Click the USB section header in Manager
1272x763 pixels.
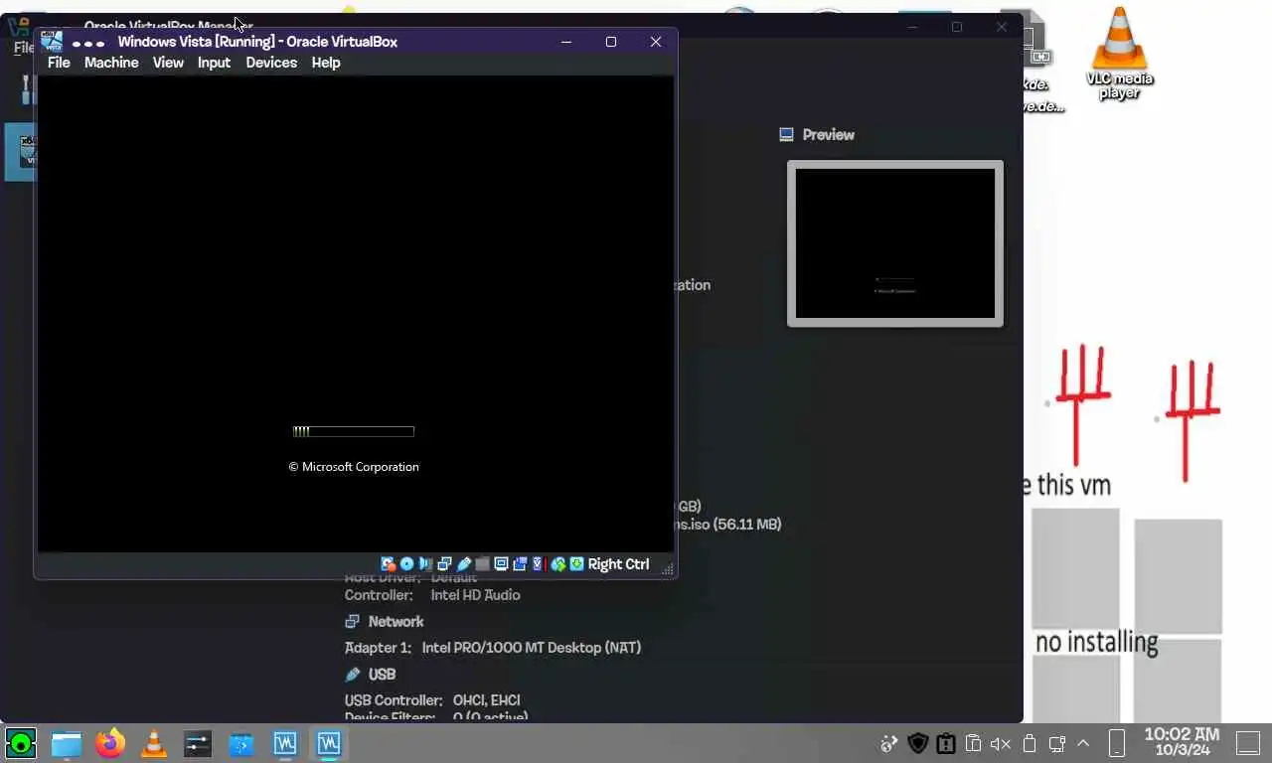[x=382, y=674]
